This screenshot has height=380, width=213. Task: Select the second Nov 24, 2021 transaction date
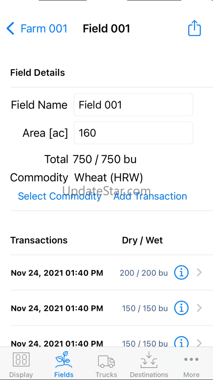click(x=57, y=308)
